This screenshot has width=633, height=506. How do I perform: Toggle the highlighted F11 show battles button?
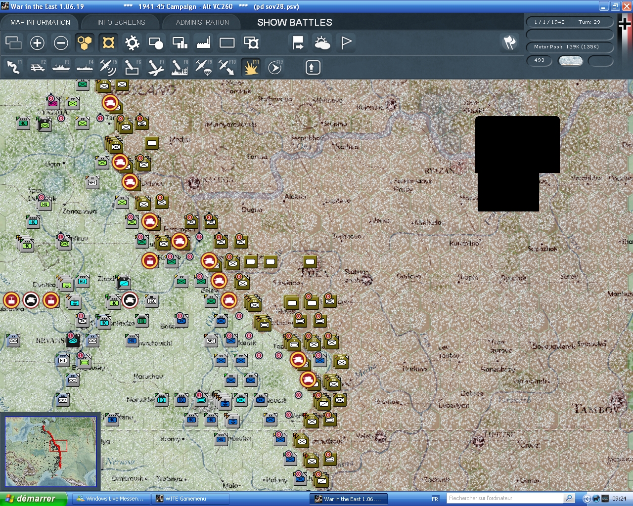(x=251, y=67)
